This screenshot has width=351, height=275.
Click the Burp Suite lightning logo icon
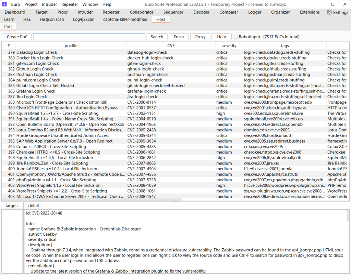(4, 4)
